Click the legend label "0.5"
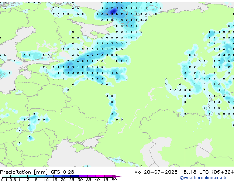 click(x=13, y=180)
